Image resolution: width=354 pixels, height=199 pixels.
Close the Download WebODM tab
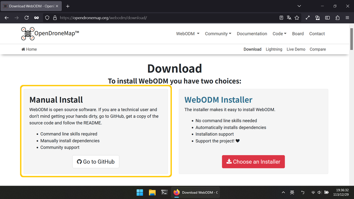coord(57,6)
